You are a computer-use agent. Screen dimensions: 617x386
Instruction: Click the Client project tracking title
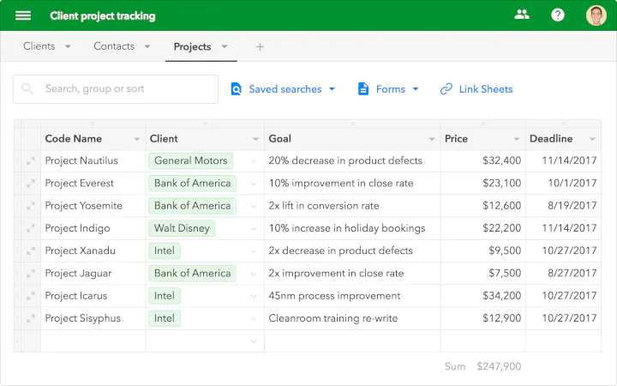pyautogui.click(x=103, y=15)
